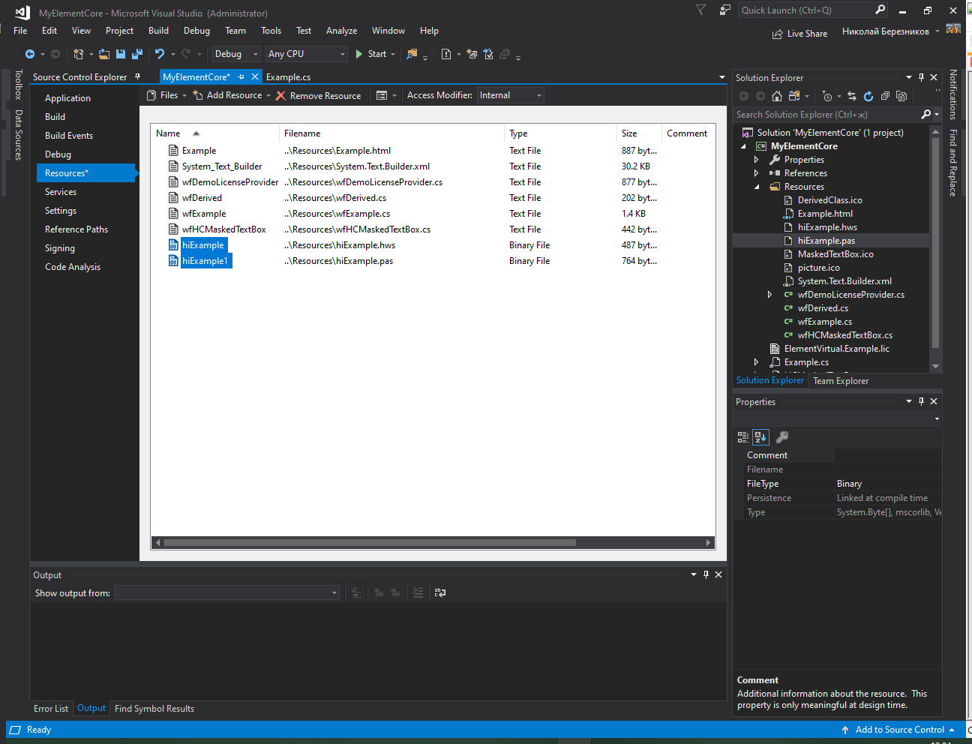Screen dimensions: 972x744
Task: Open the Access Modifier dropdown
Action: (510, 95)
